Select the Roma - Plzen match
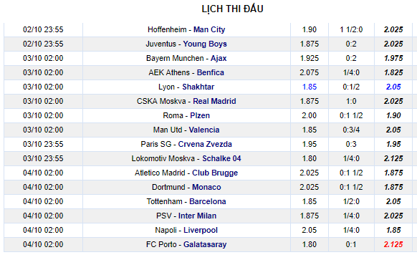 pos(186,115)
